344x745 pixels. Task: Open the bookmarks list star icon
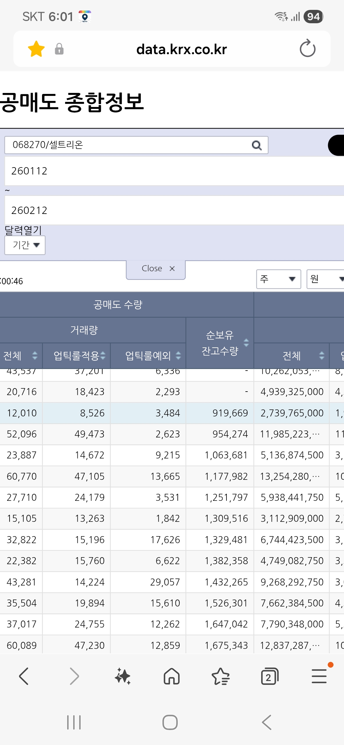220,676
